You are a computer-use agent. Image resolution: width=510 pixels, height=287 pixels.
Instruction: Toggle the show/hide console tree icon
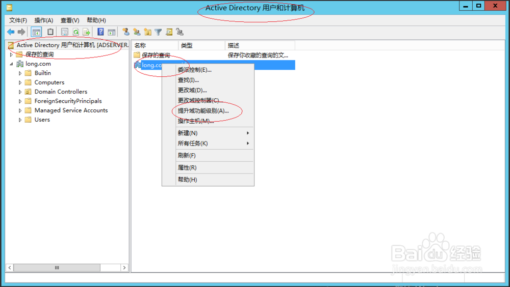[x=36, y=32]
